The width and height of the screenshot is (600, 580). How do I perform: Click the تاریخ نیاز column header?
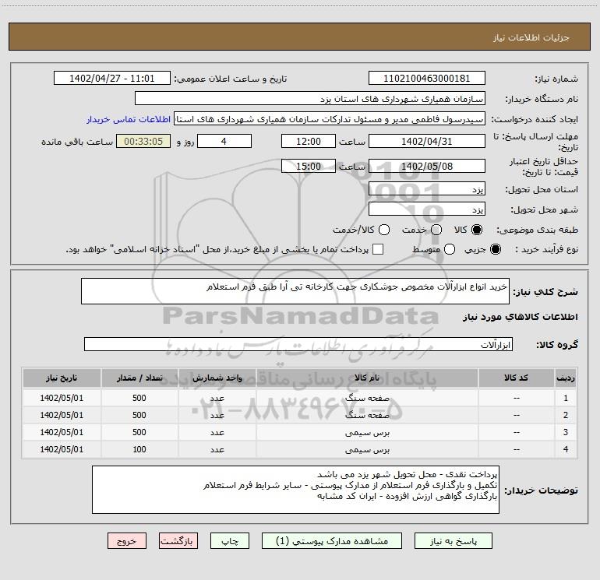tap(62, 378)
